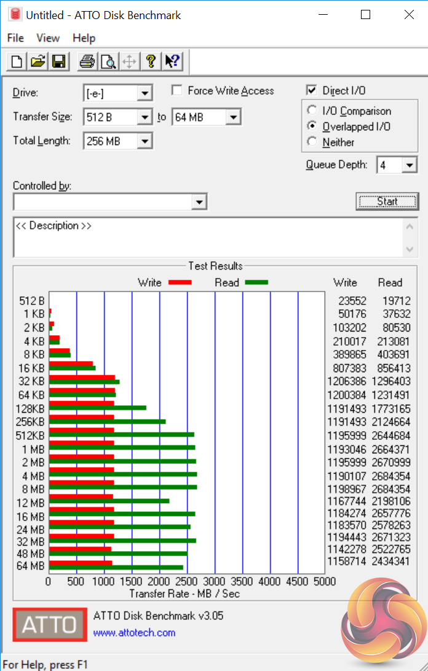Click the 1 MB read value 2664371

(x=390, y=450)
